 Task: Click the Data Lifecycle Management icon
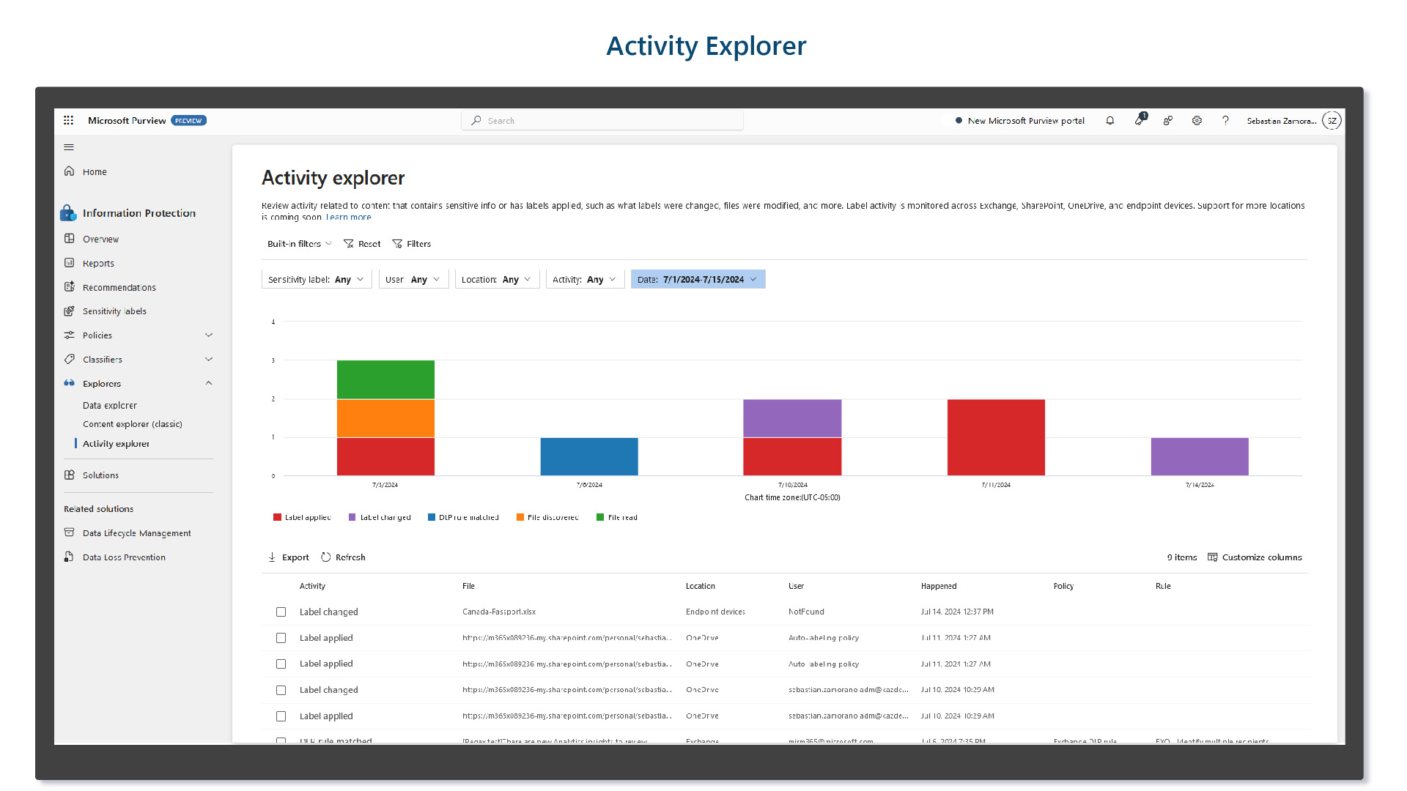click(x=70, y=533)
